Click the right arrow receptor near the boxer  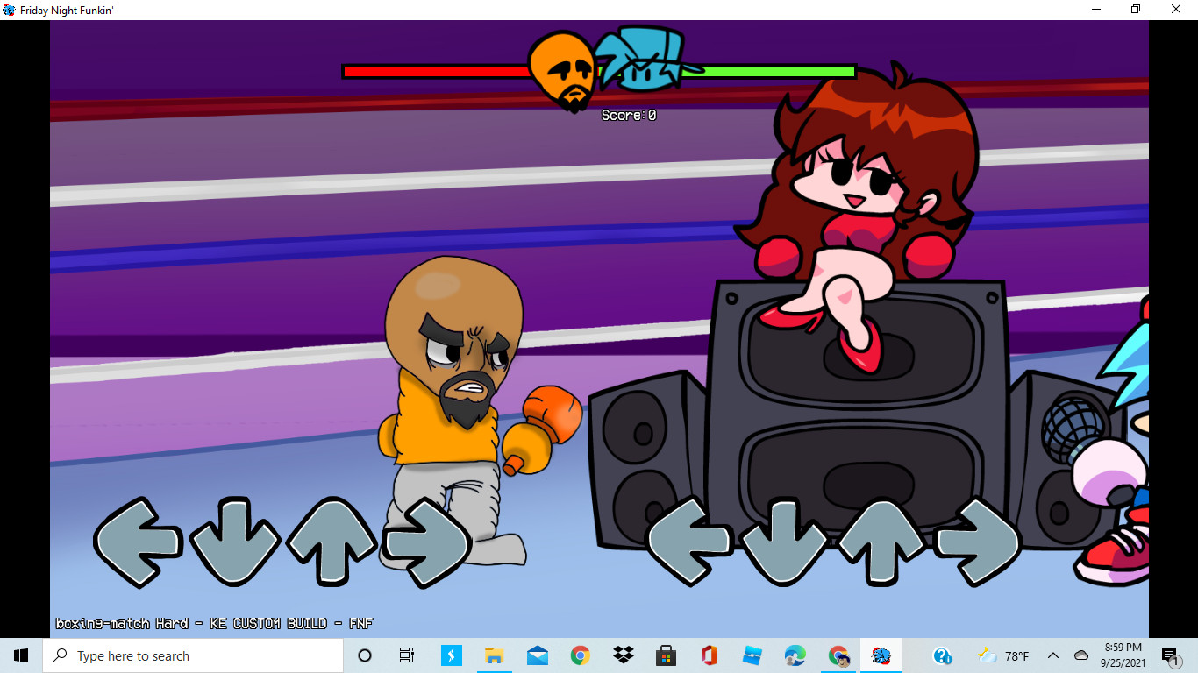(426, 543)
